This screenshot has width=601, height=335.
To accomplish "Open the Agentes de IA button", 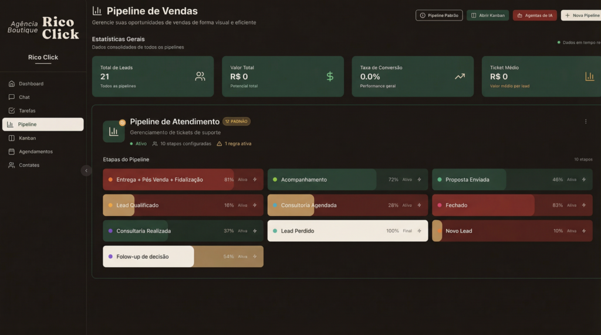I will [534, 15].
